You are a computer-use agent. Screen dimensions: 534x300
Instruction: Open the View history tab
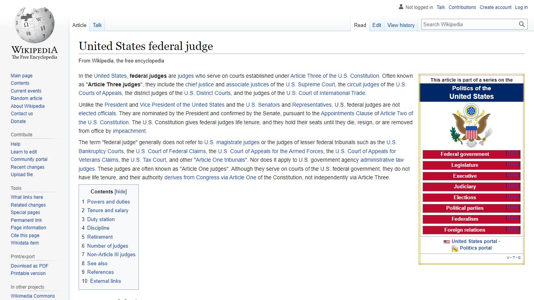tap(401, 25)
